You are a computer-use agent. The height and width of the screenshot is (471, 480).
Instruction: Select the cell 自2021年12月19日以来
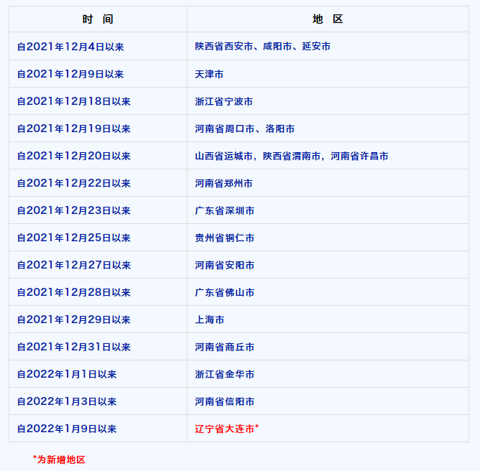[x=98, y=128]
